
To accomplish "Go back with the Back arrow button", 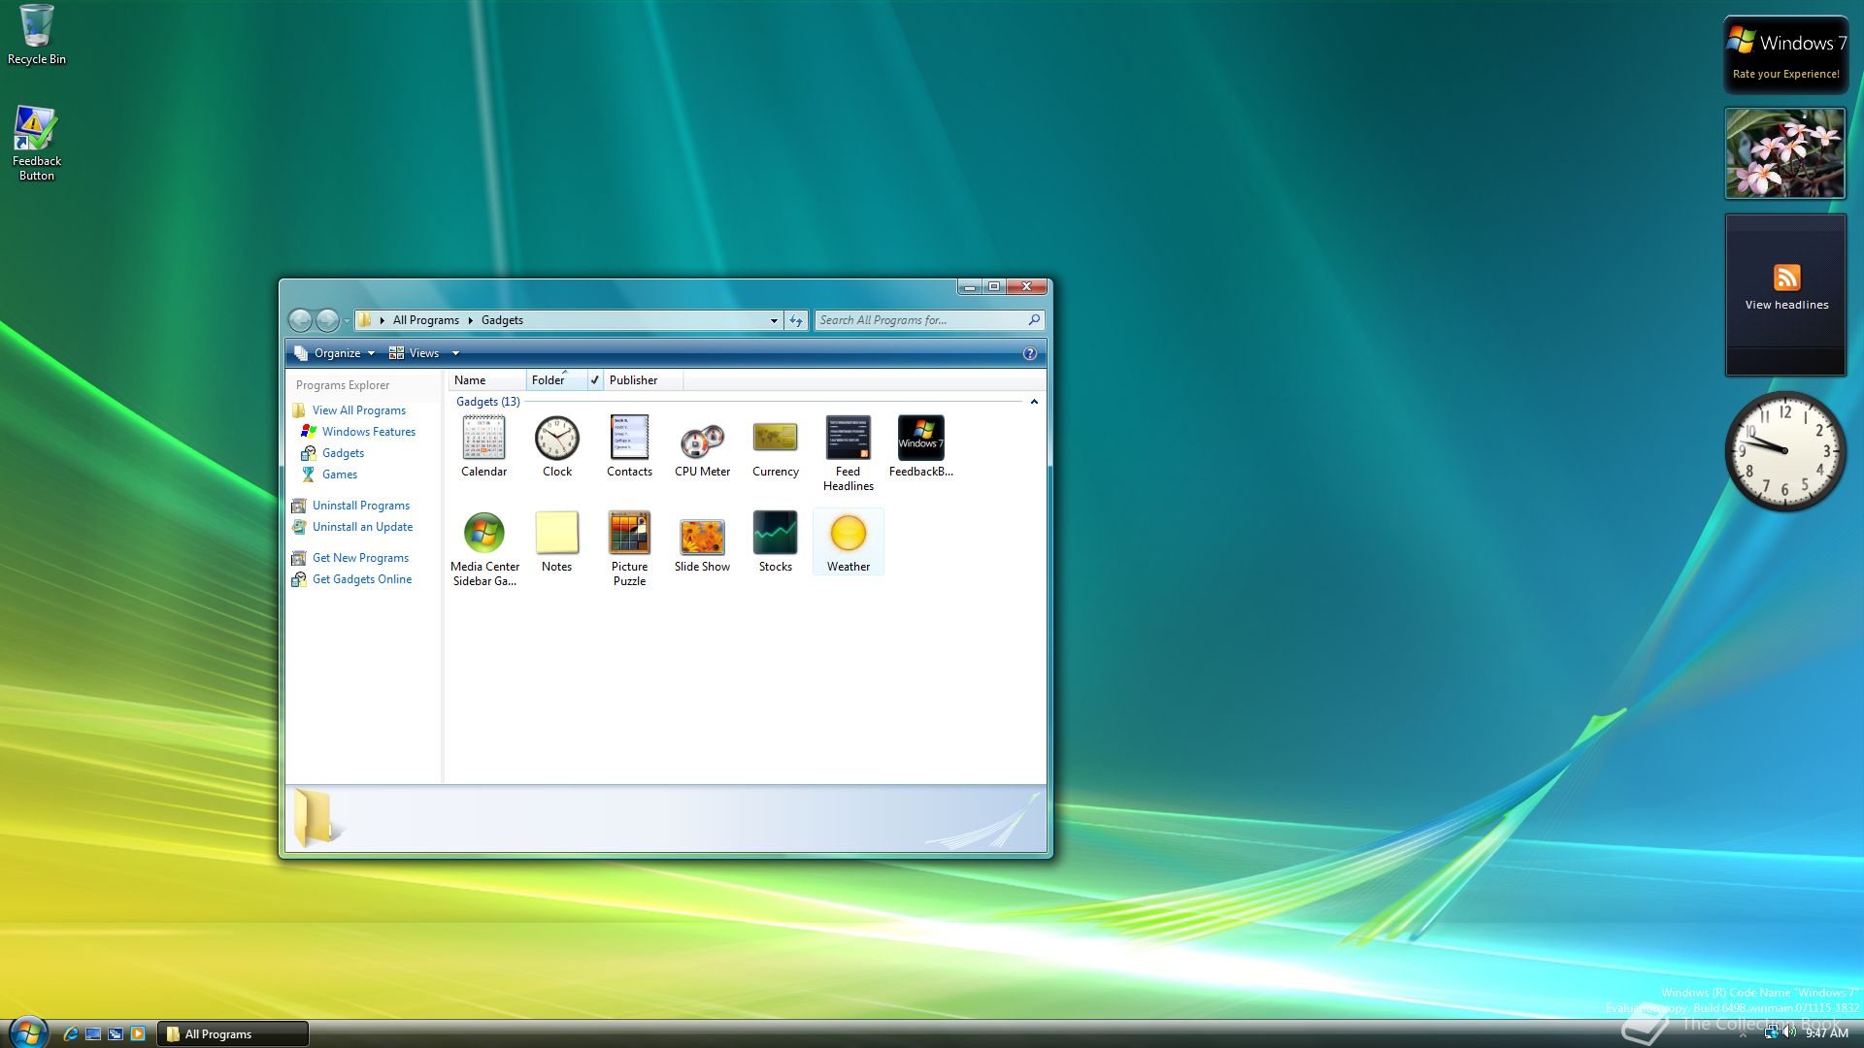I will pyautogui.click(x=301, y=320).
